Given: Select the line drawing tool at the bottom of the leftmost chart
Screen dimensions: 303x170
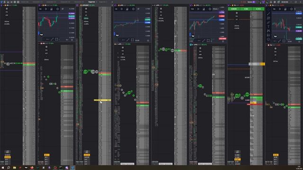Looking at the screenshot, I should coord(52,39).
